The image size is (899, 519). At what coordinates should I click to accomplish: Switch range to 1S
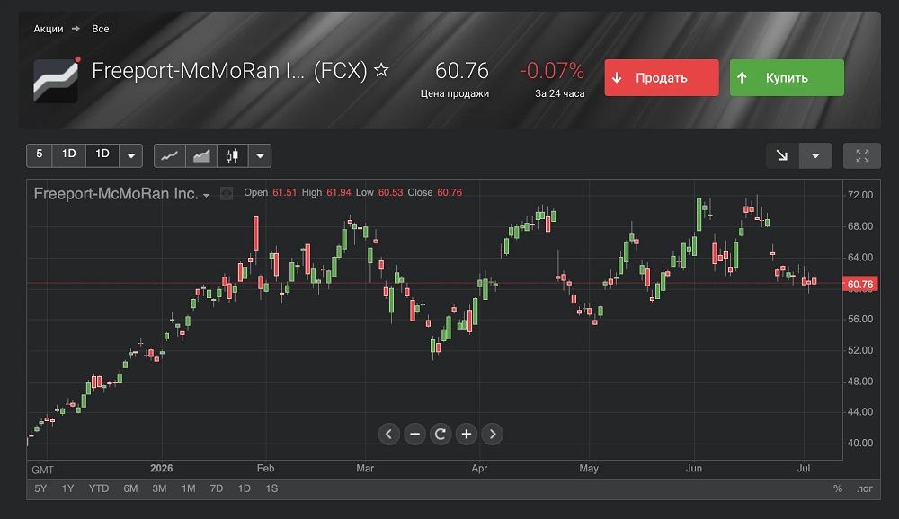pyautogui.click(x=271, y=488)
